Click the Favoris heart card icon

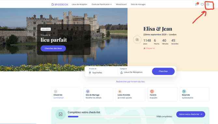coord(152,91)
